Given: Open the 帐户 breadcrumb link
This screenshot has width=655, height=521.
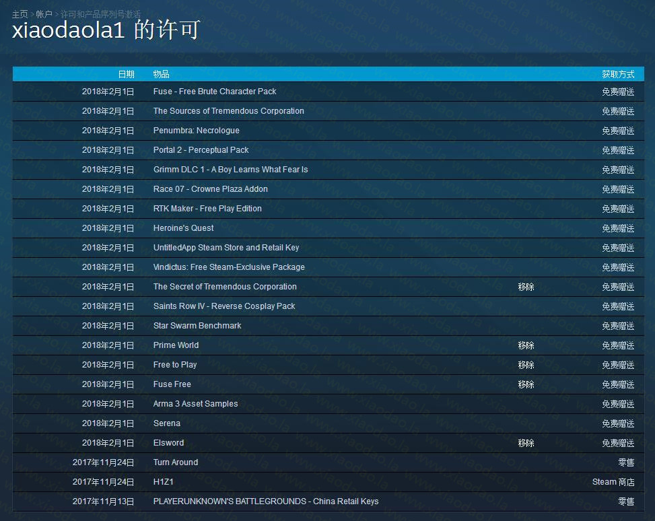Looking at the screenshot, I should [44, 14].
